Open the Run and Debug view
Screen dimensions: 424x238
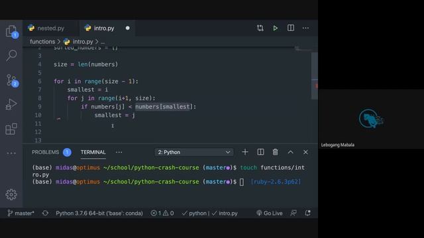tap(11, 104)
